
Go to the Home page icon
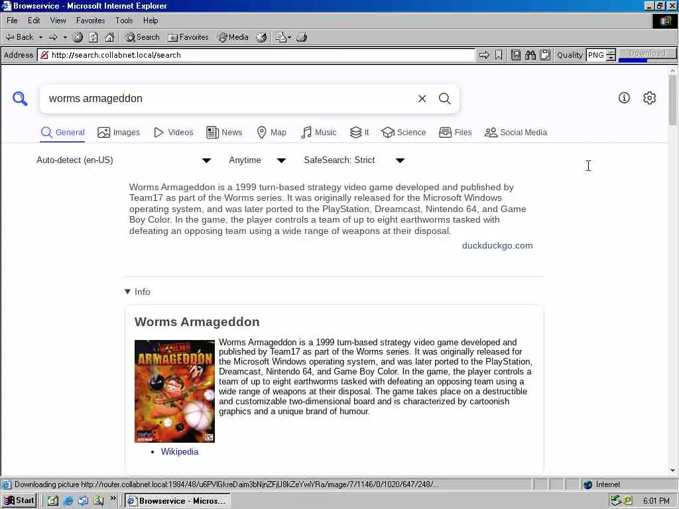(x=109, y=37)
